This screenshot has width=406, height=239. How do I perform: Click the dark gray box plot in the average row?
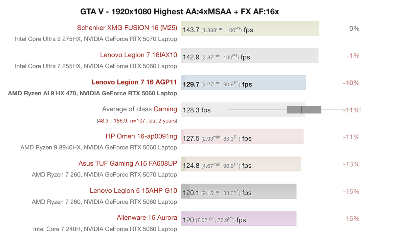(x=304, y=110)
